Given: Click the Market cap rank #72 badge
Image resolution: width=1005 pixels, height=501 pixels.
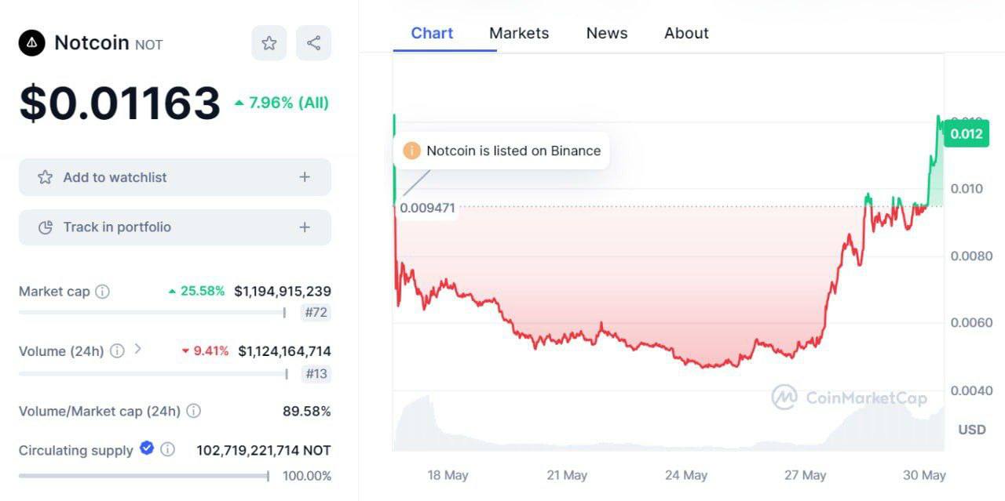Looking at the screenshot, I should 316,313.
